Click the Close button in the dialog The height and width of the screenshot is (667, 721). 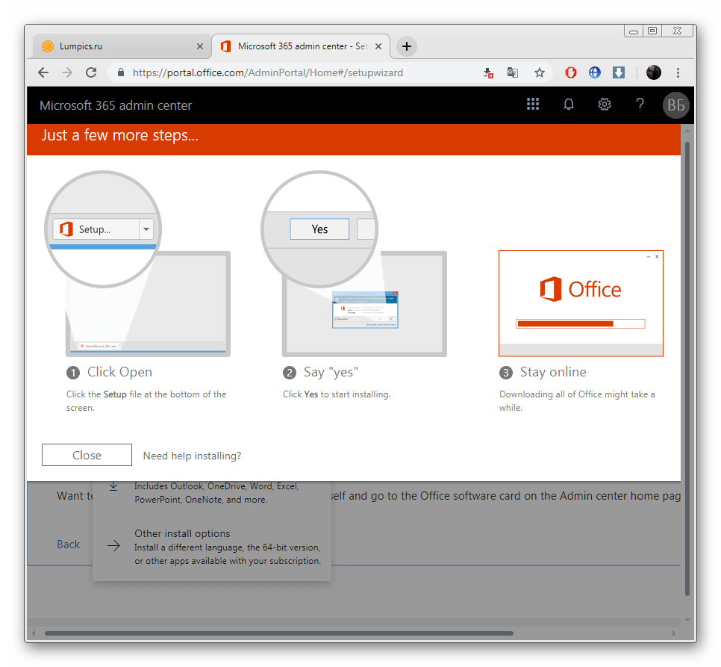point(87,455)
